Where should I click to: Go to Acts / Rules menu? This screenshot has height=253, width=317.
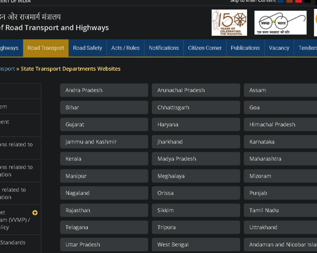click(125, 48)
